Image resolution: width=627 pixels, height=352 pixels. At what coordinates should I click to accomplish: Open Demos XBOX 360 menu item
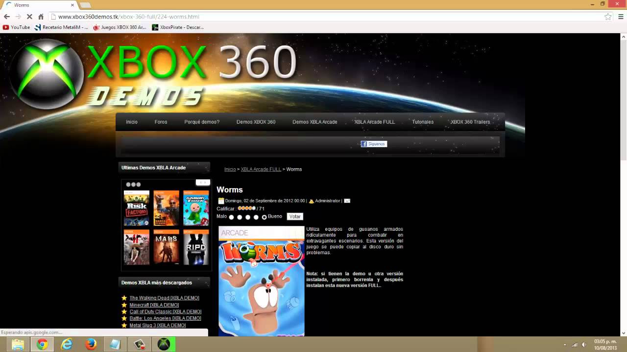[x=256, y=122]
